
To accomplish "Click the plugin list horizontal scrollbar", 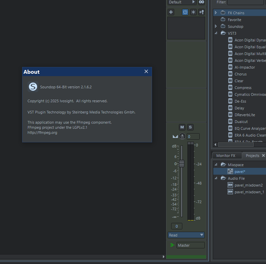I will (236, 144).
